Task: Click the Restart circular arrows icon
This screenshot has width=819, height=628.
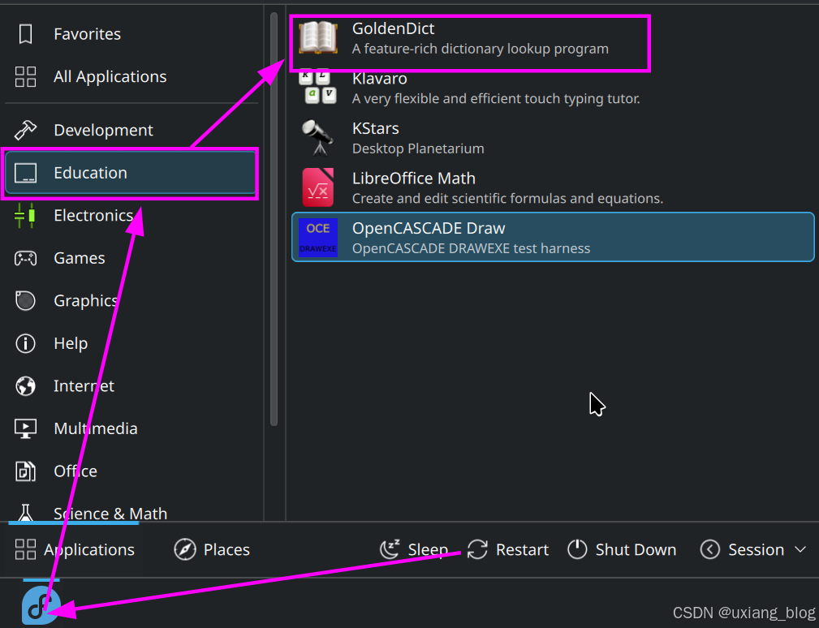Action: coord(477,549)
